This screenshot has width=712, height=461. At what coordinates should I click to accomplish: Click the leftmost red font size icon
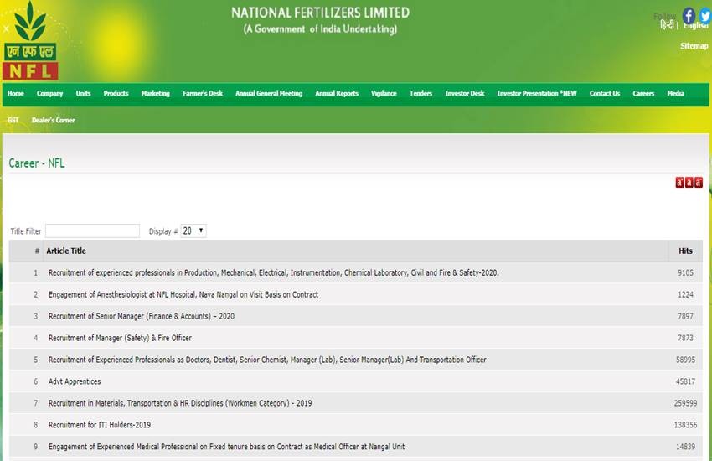pos(680,183)
